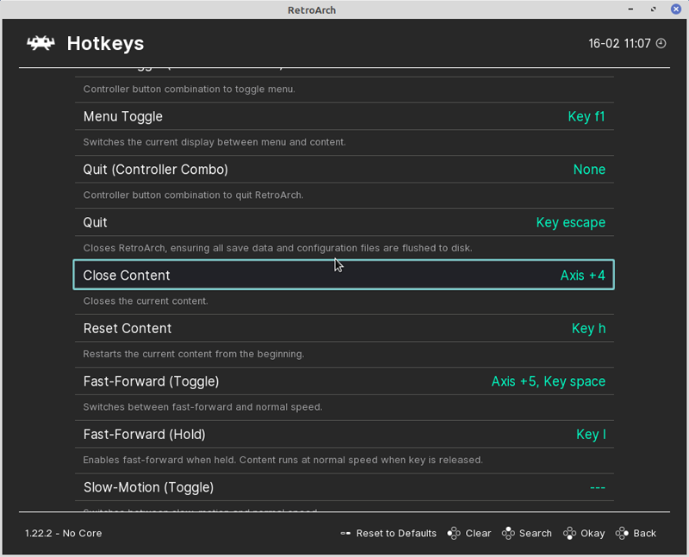
Task: Minimize the RetroArch window
Action: click(632, 9)
